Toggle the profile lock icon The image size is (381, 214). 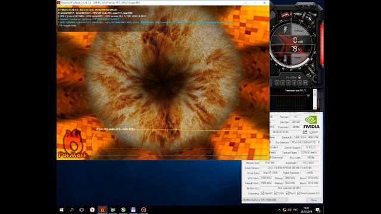click(299, 77)
